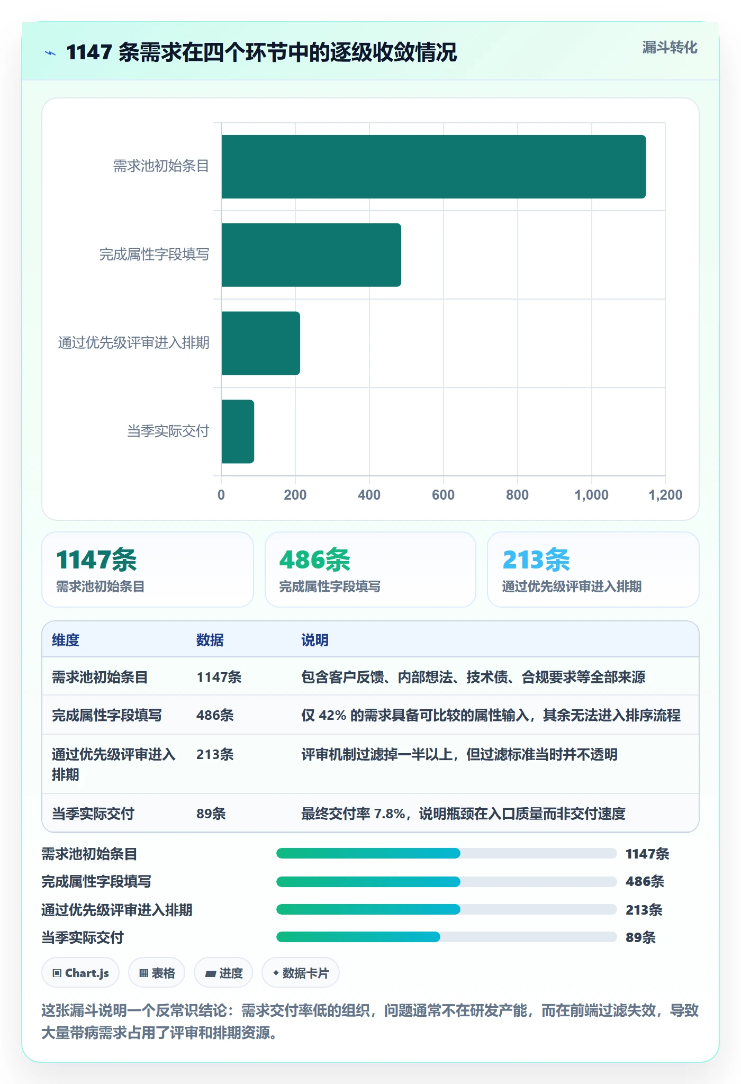Select the 486条 data card
The image size is (741, 1084).
click(x=370, y=570)
